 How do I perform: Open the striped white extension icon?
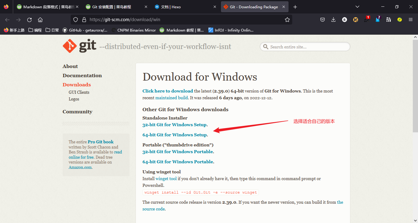click(389, 20)
